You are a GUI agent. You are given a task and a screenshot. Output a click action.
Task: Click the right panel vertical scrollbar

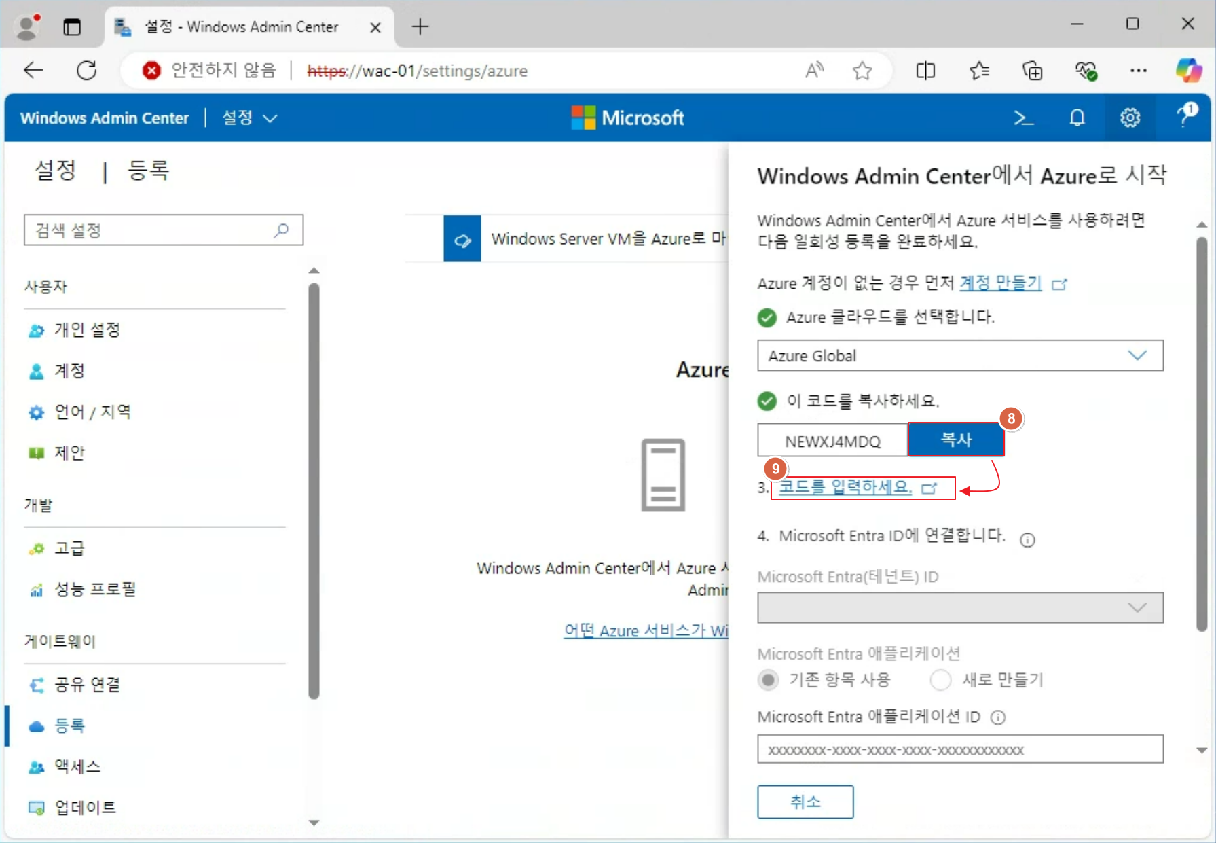click(x=1202, y=435)
